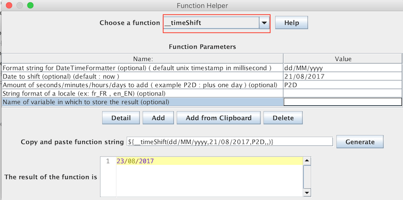Click the result scrollbar down arrow
403x200 pixels.
coord(307,193)
